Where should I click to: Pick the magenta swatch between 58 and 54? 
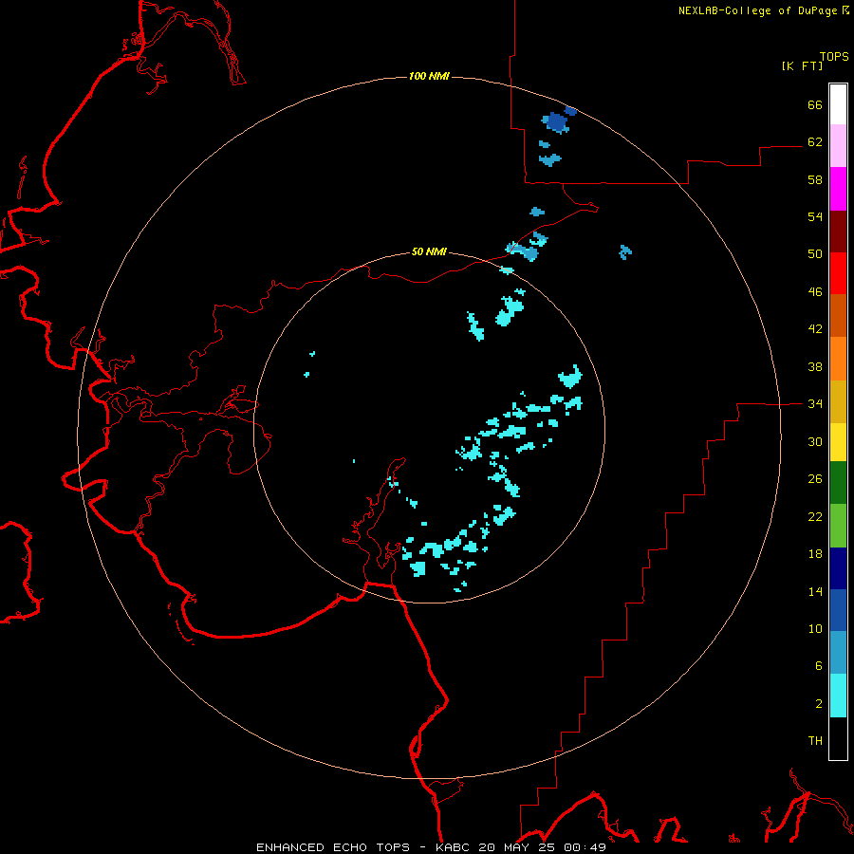click(838, 189)
